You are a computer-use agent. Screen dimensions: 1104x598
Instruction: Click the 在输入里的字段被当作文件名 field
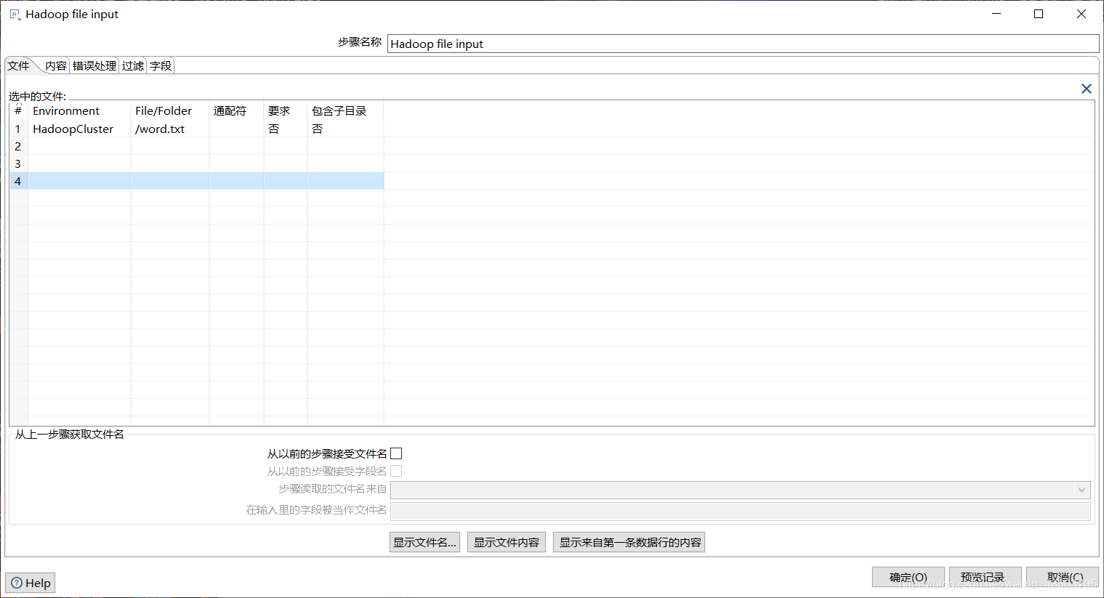pos(741,511)
